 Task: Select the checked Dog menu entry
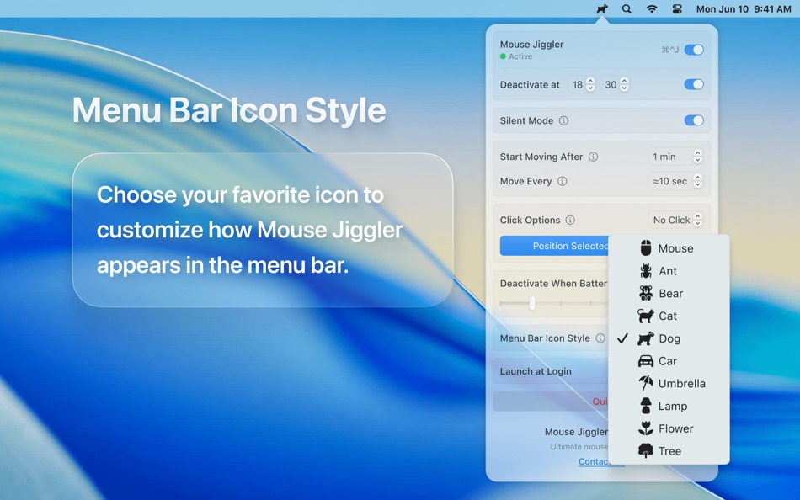click(669, 338)
